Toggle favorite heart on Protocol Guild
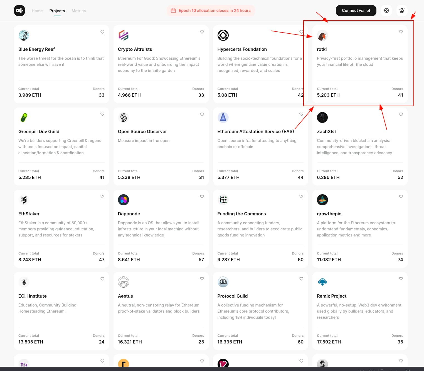The image size is (424, 371). click(x=301, y=279)
